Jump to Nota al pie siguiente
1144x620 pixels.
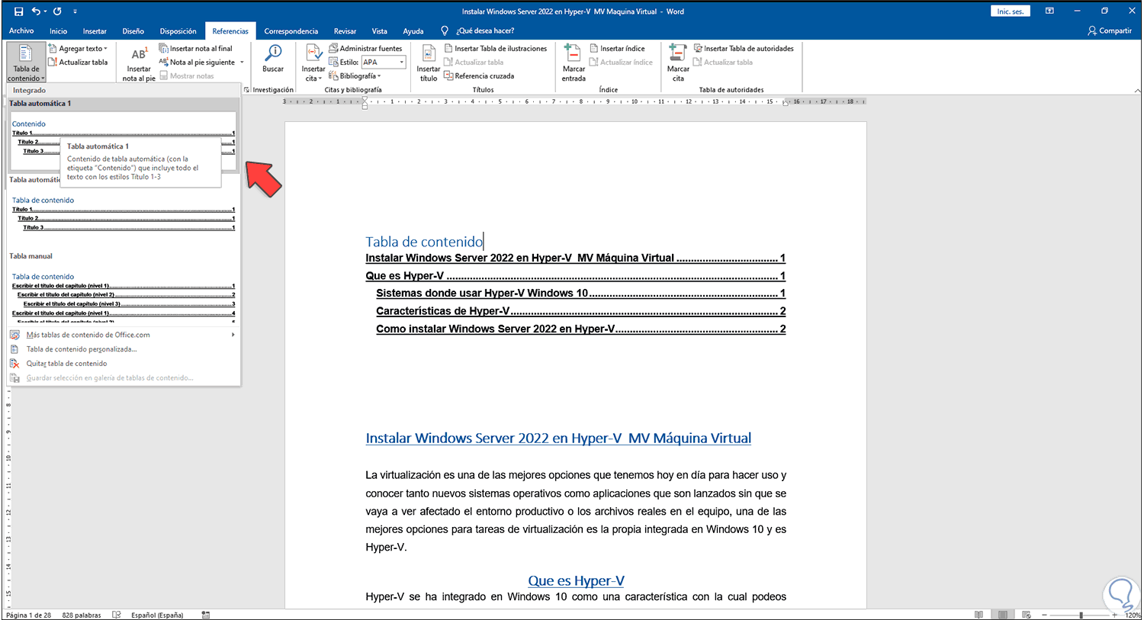197,63
